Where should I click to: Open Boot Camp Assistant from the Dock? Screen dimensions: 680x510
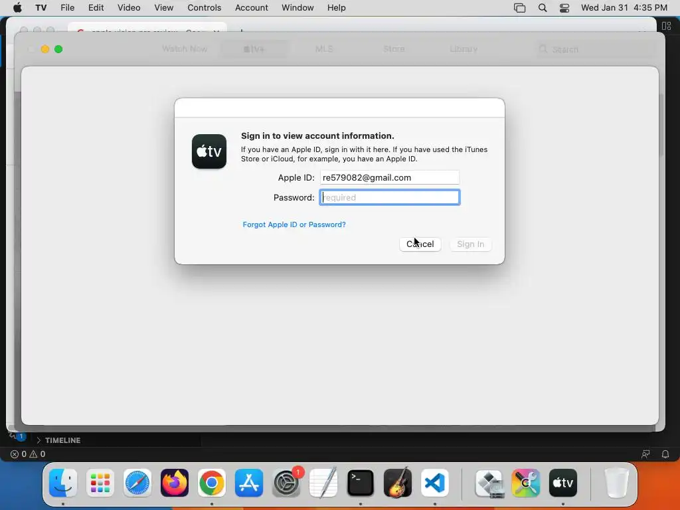tap(490, 483)
